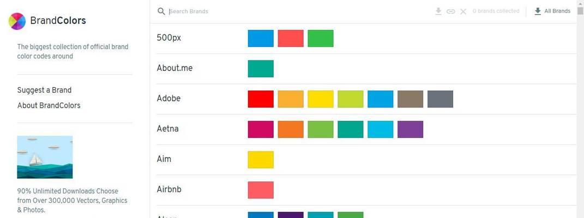
Task: Focus the Search Brands input field
Action: tap(298, 11)
